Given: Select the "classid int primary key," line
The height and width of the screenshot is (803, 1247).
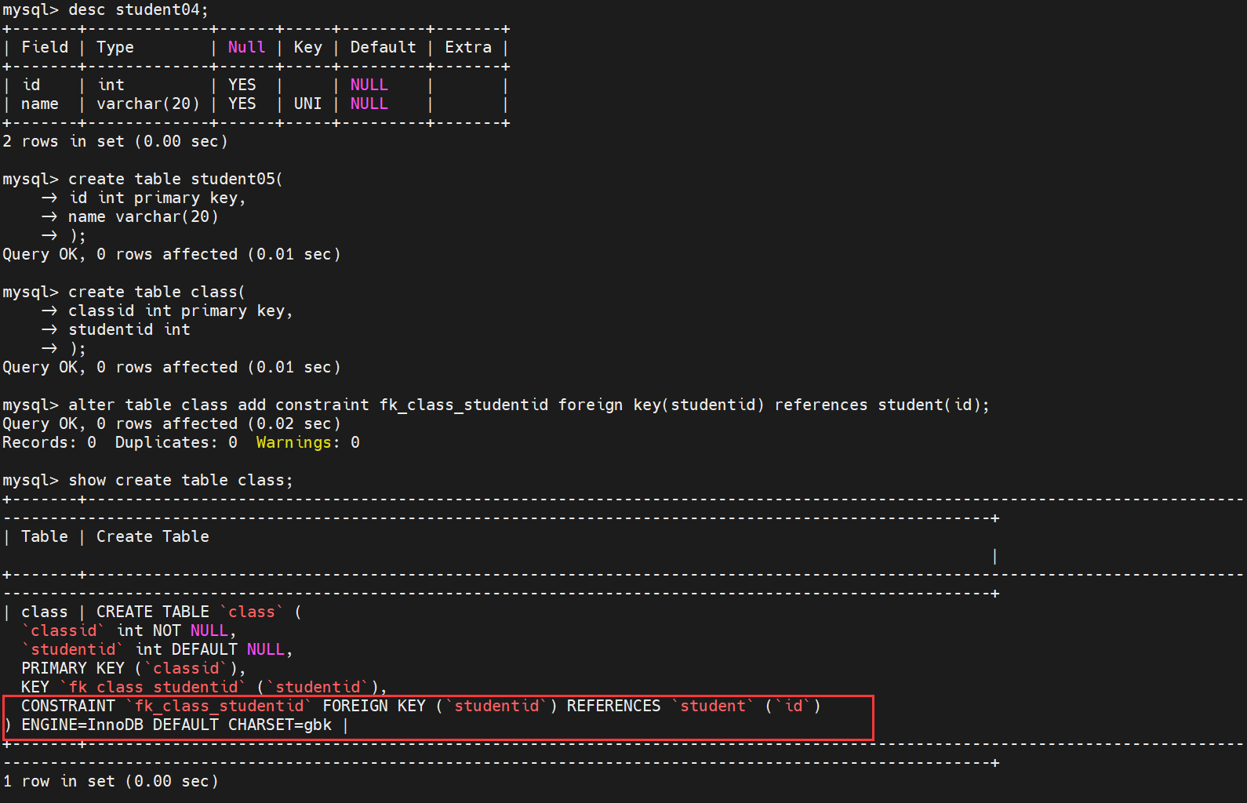Looking at the screenshot, I should (x=180, y=311).
